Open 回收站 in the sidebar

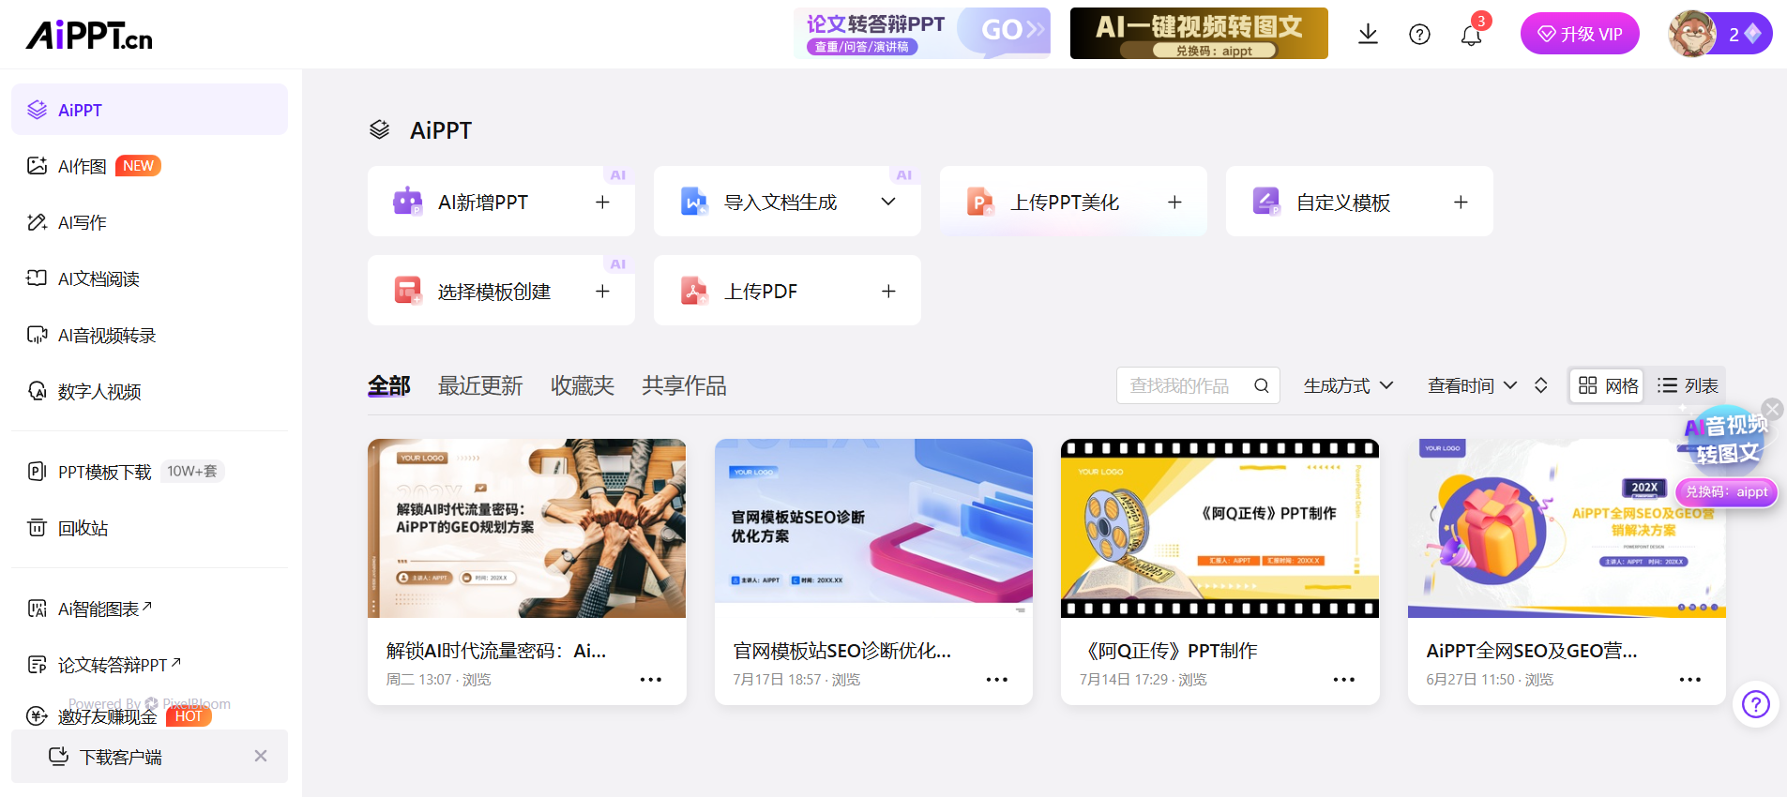pyautogui.click(x=149, y=528)
